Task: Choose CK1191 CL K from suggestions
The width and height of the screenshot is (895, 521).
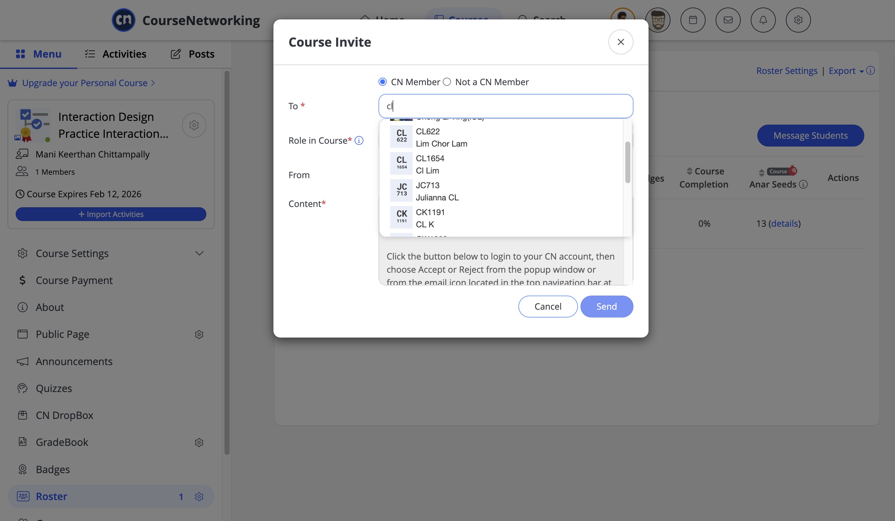Action: (501, 218)
